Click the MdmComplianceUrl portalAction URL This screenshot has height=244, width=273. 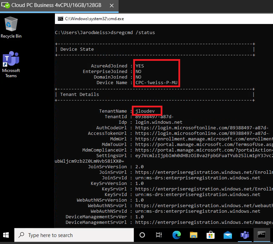click(x=204, y=150)
